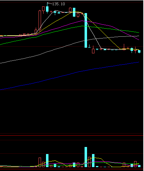The height and width of the screenshot is (171, 144).
Task: Click the thick red divider above the volume panel
Action: (72, 136)
